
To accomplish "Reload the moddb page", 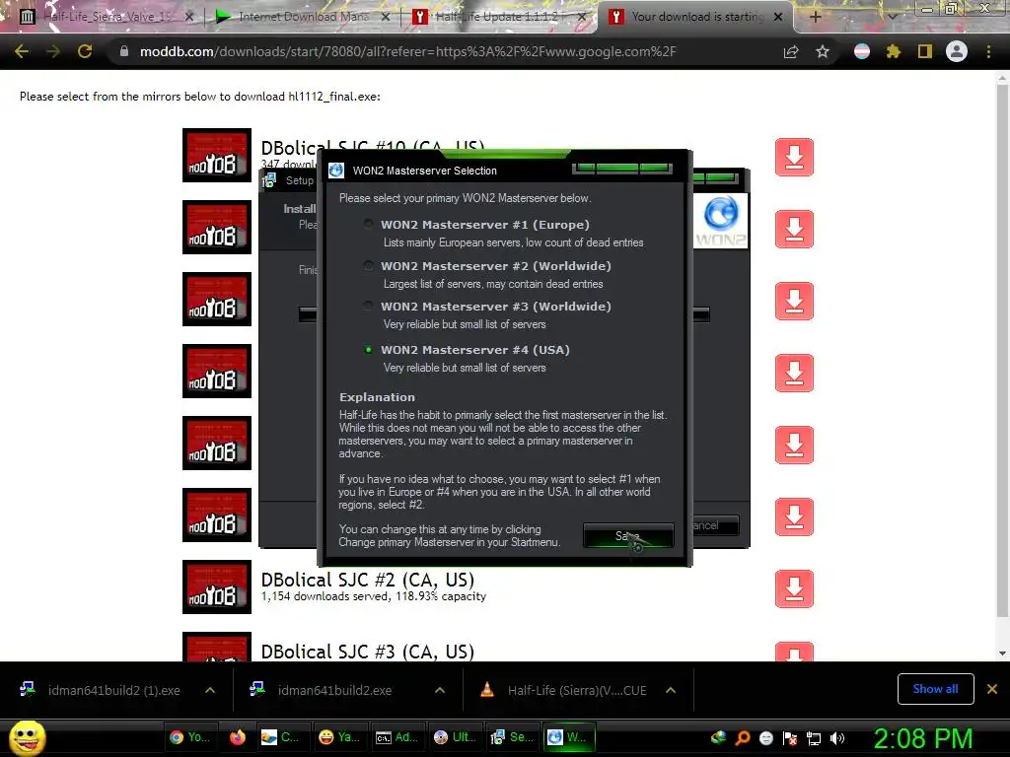I will 85,51.
